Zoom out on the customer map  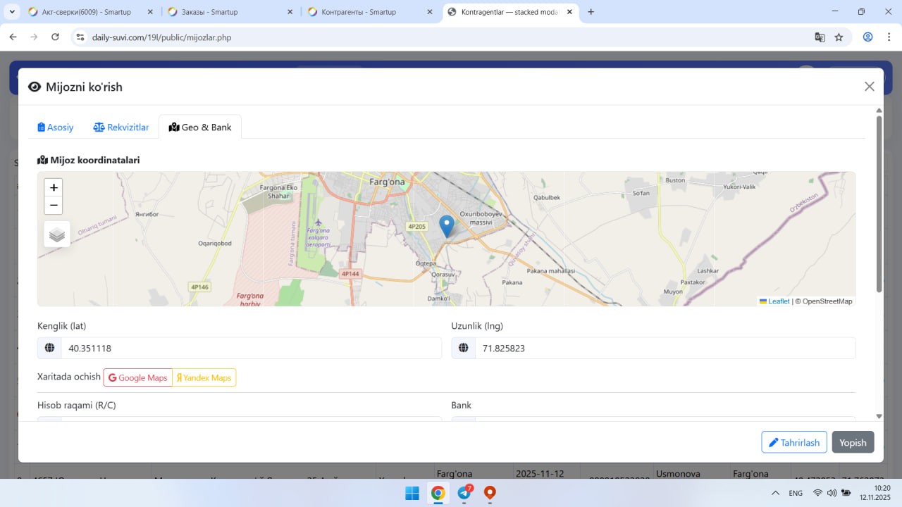(54, 206)
